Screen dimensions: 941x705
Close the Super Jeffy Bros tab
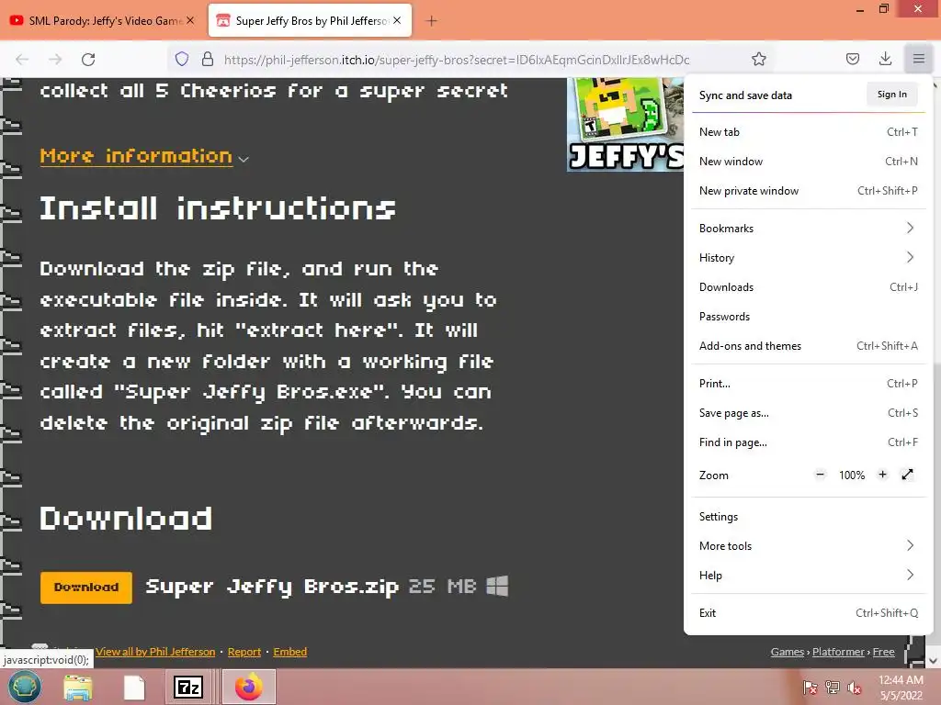coord(397,20)
